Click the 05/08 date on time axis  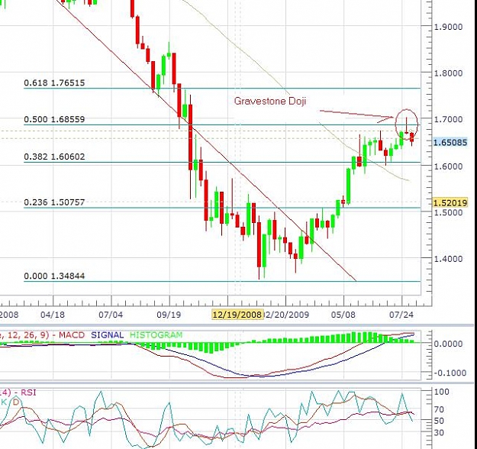coord(343,315)
